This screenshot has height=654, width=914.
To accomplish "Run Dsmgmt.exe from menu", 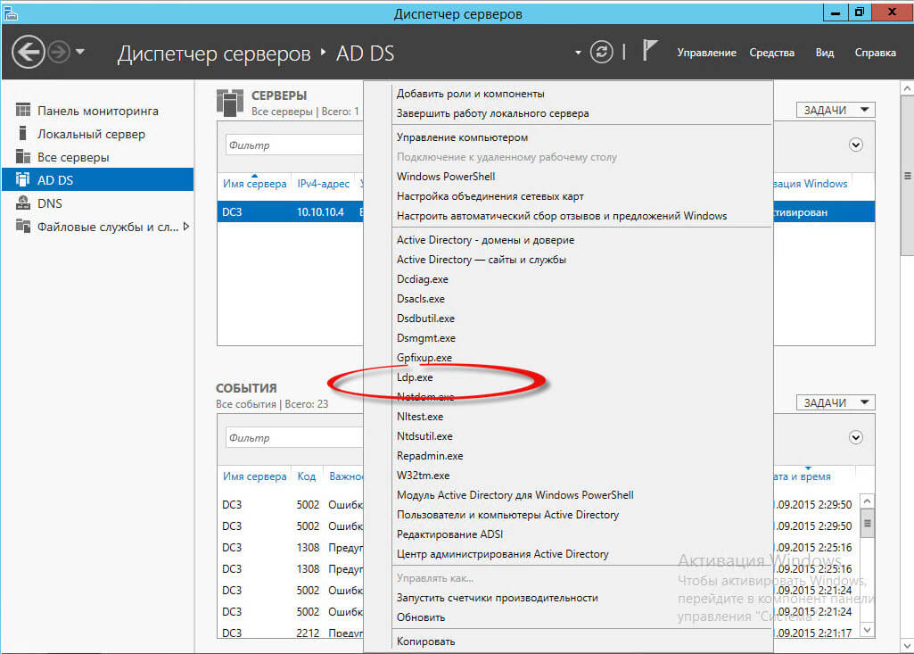I will [426, 338].
